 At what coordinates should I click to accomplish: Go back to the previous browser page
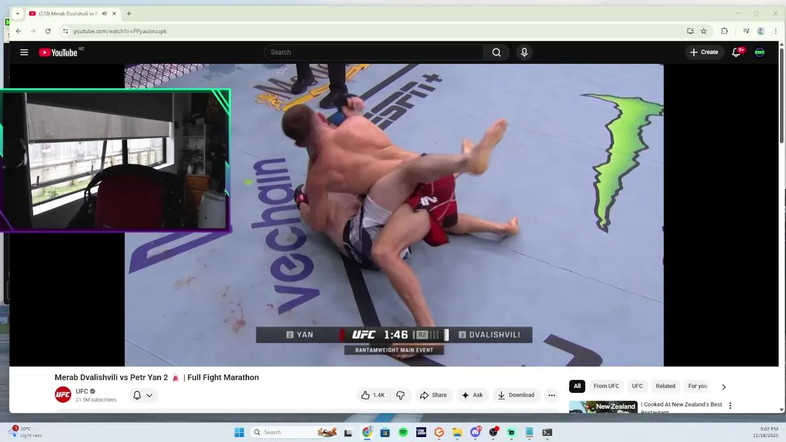pyautogui.click(x=18, y=31)
